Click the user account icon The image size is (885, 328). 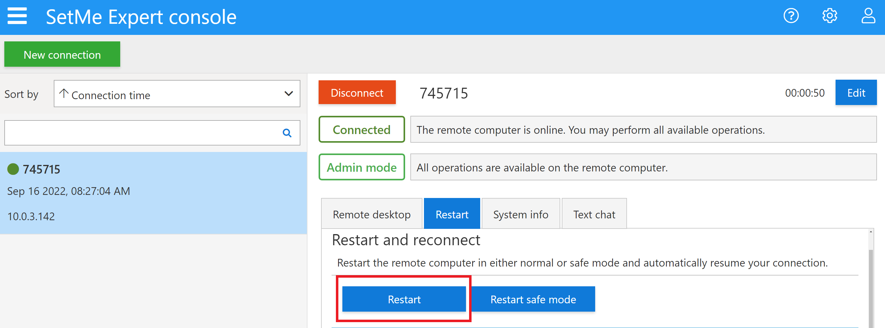[868, 15]
